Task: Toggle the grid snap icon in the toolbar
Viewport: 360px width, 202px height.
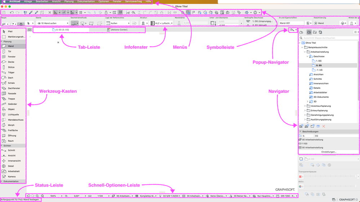Action: [x=81, y=12]
